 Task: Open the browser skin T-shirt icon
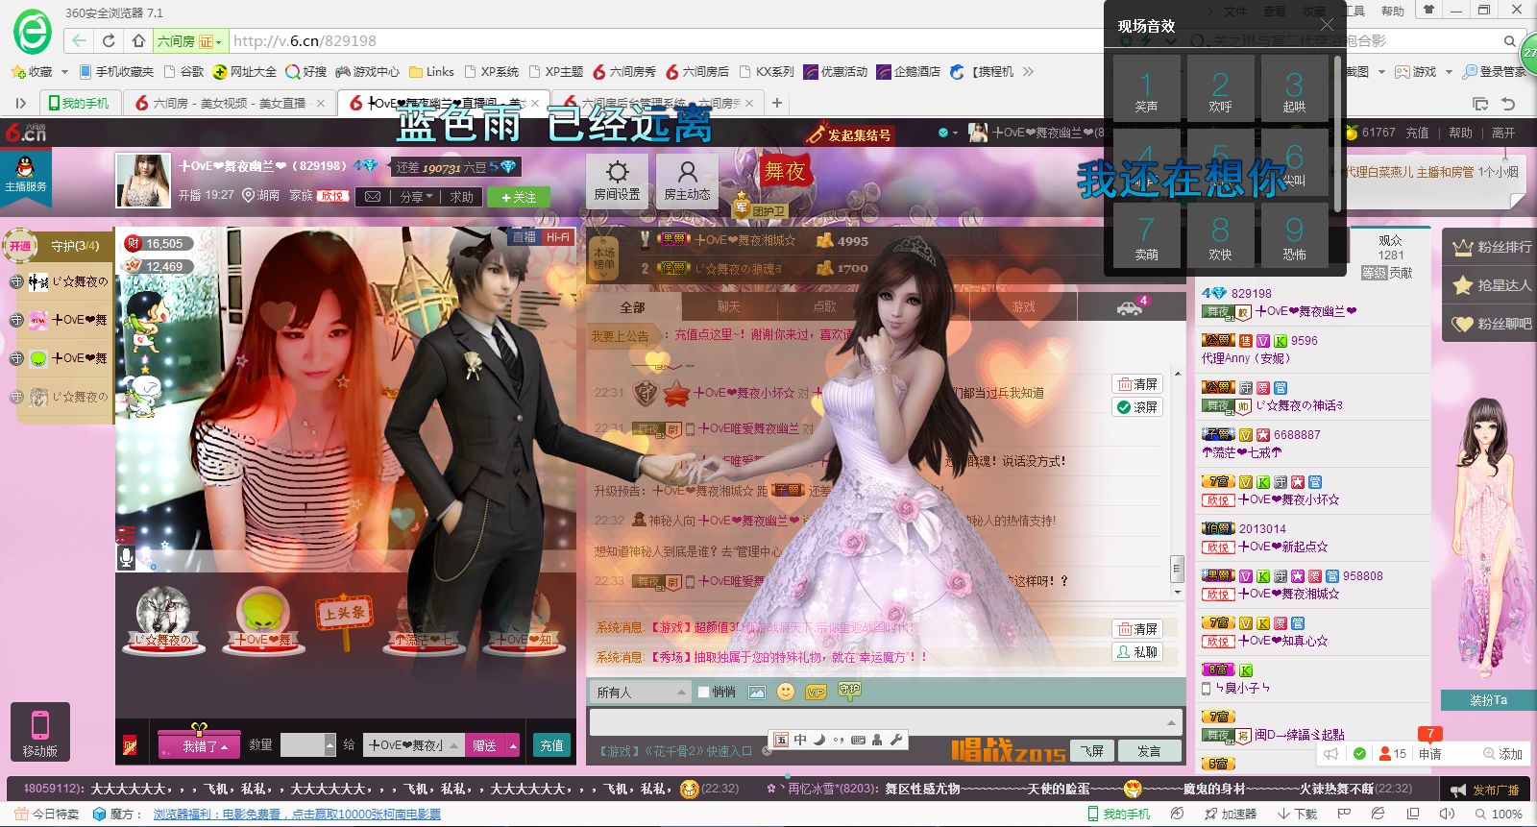pos(1429,11)
